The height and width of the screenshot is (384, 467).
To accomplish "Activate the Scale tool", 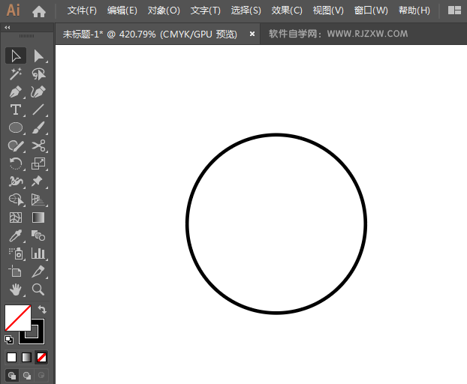I will point(39,163).
